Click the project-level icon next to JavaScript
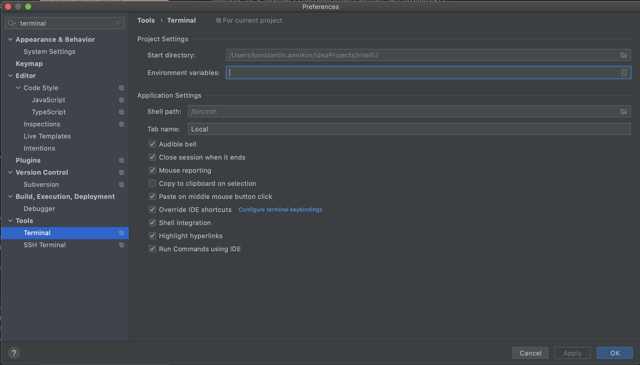The image size is (640, 365). point(122,100)
